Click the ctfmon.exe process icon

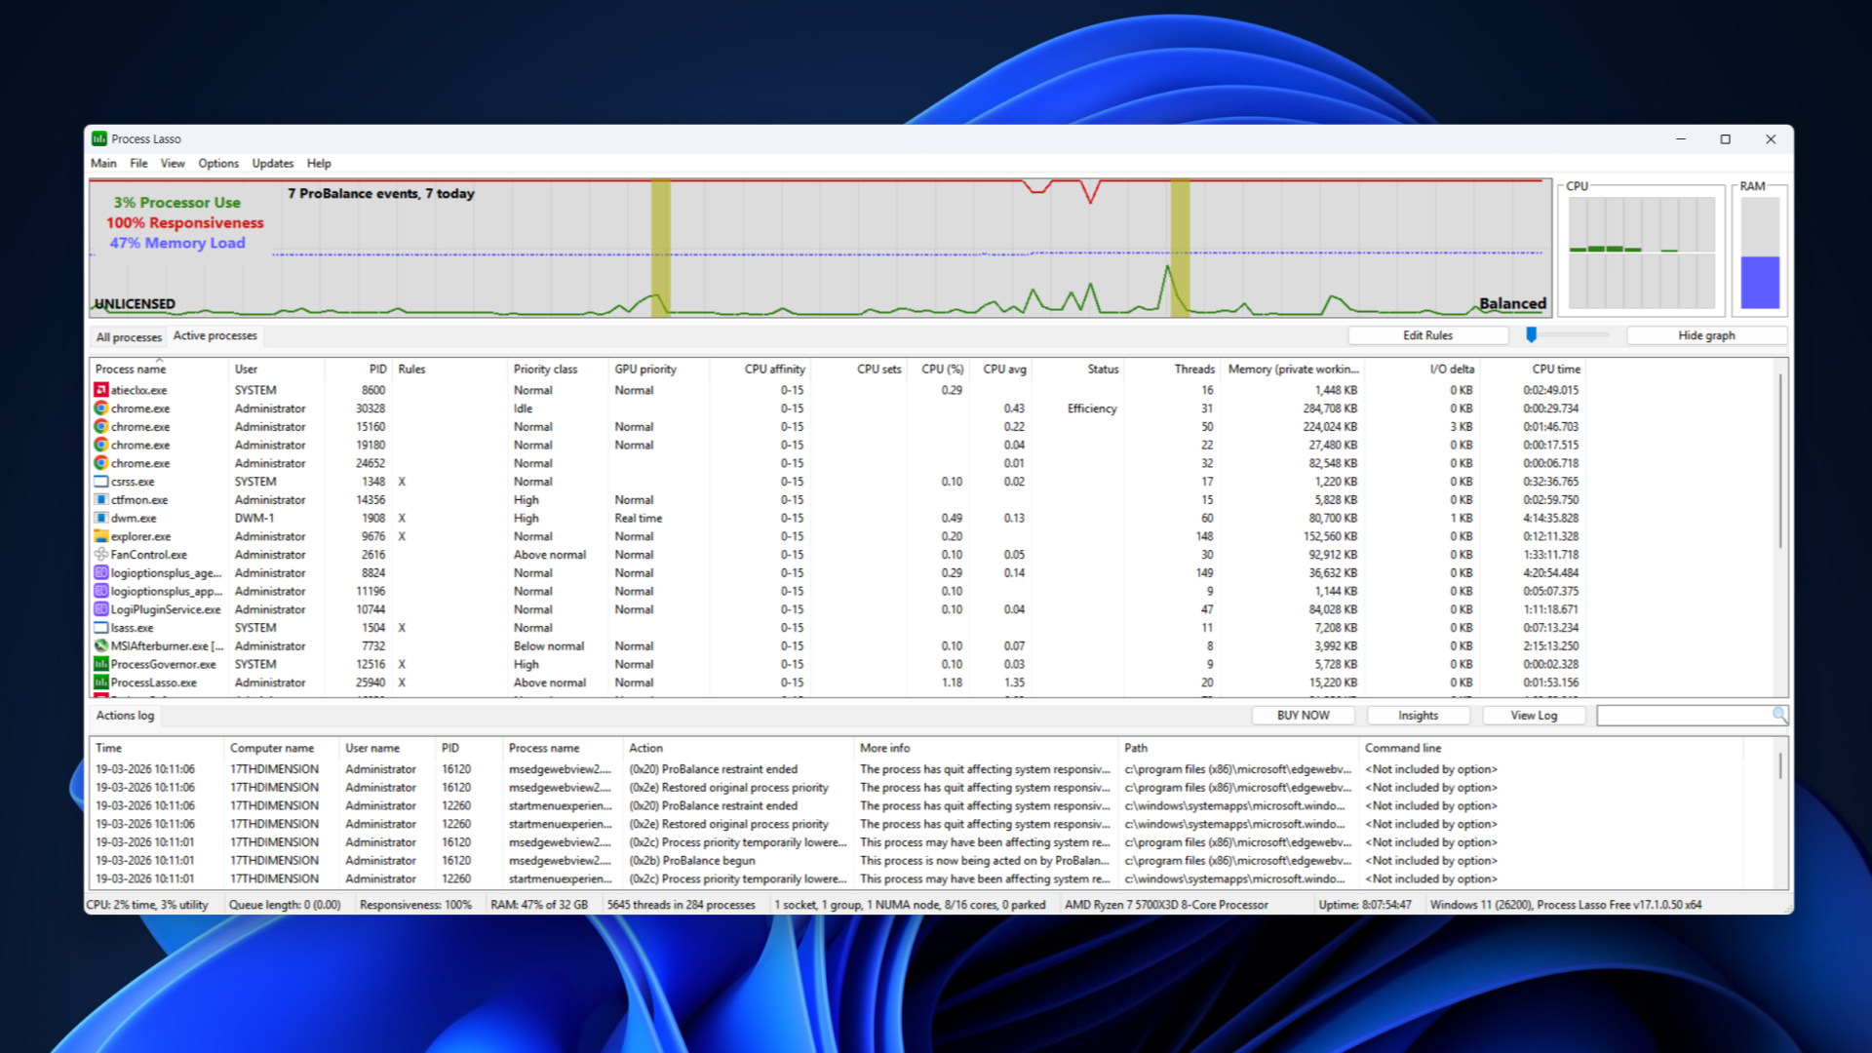pos(100,500)
